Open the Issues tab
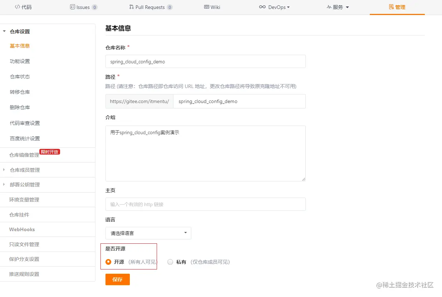This screenshot has width=442, height=297. [83, 7]
